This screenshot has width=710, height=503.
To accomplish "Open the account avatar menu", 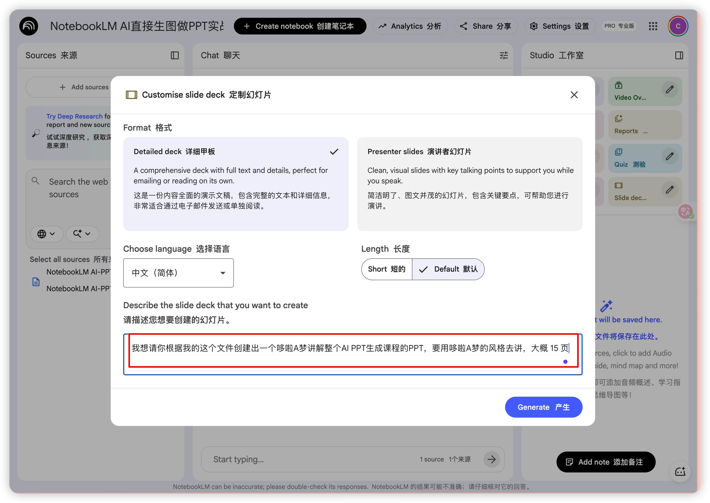I will (x=678, y=26).
